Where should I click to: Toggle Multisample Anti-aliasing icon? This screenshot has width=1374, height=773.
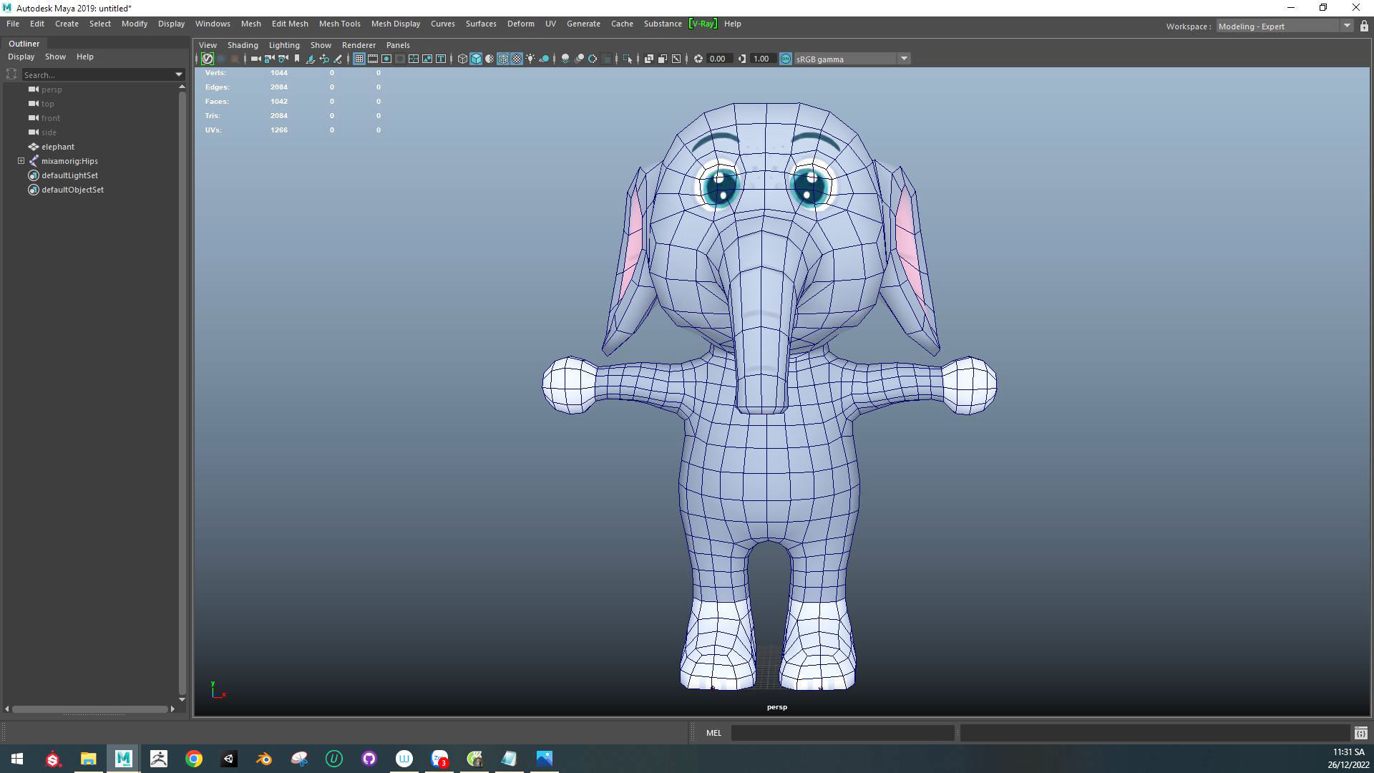[593, 59]
